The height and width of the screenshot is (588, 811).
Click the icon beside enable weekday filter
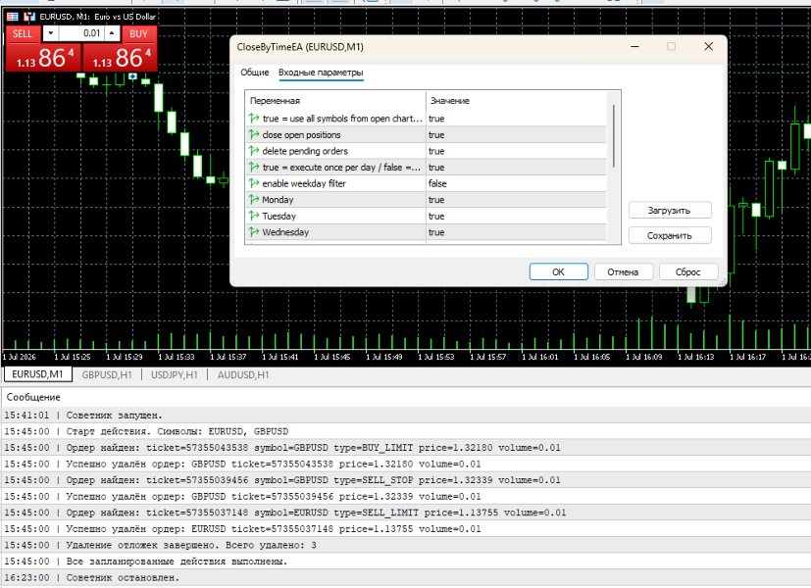[253, 183]
